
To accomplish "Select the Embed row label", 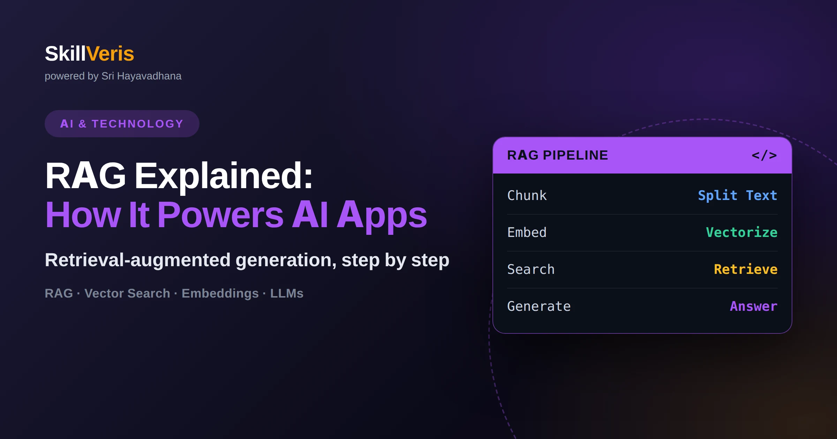I will [527, 232].
